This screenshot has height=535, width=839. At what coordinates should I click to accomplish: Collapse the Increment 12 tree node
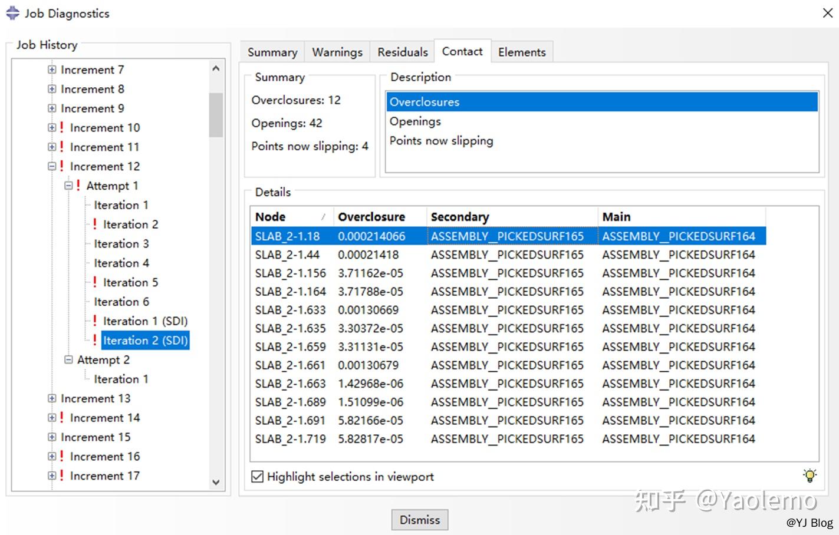pos(51,166)
